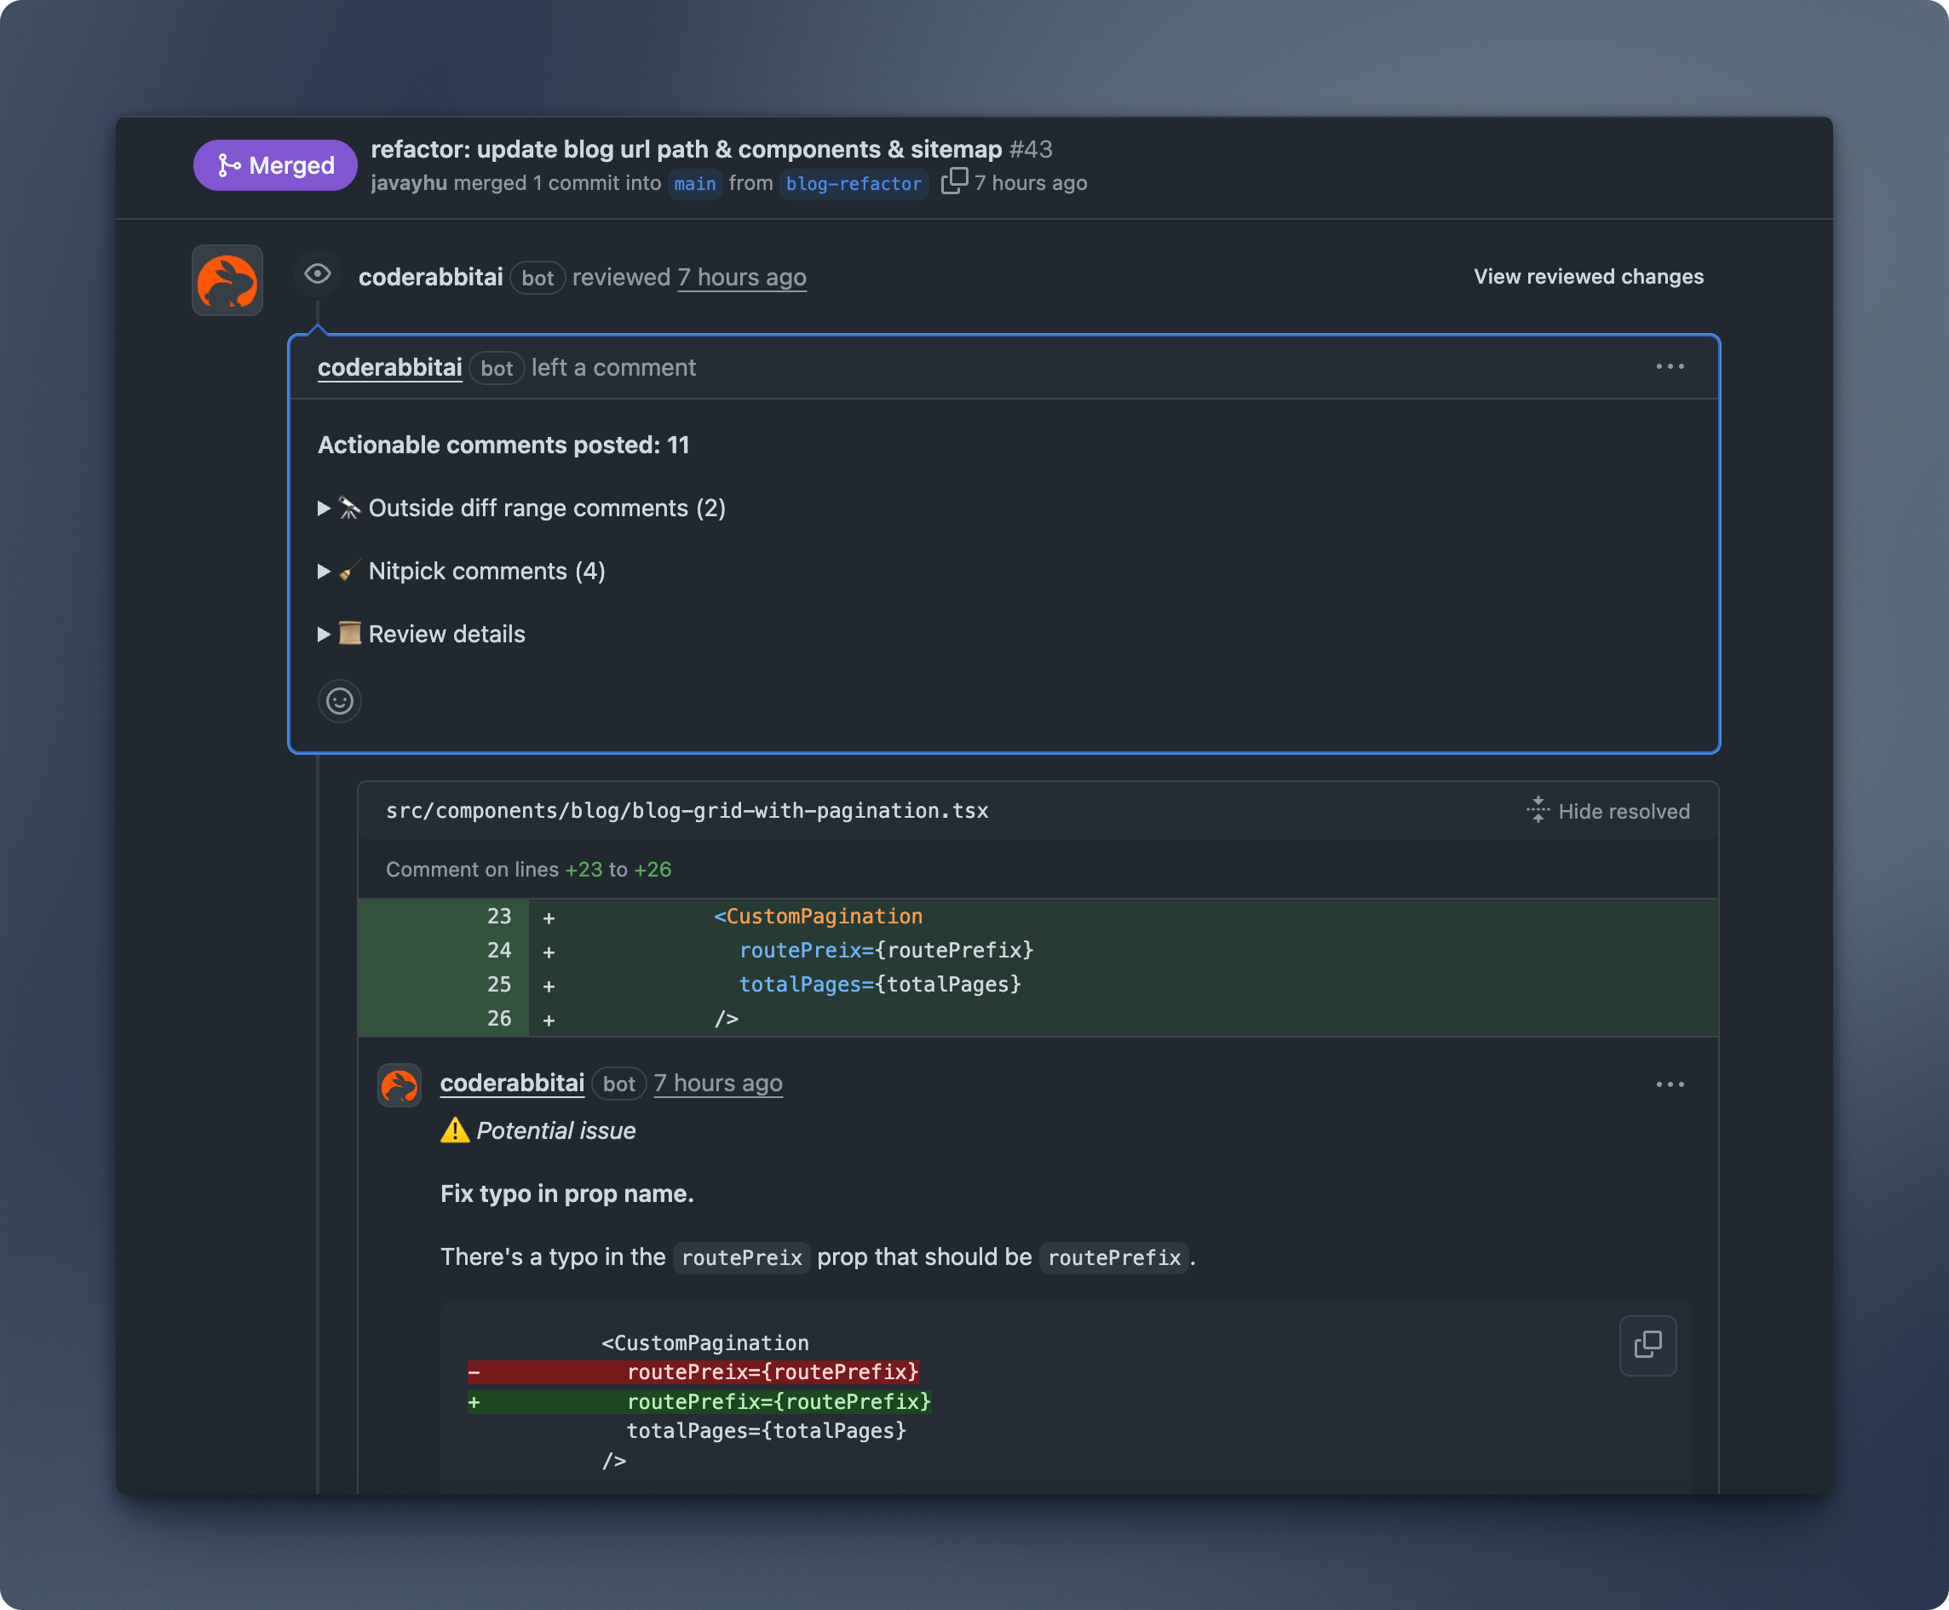Toggle Hide resolved for the file thread
Viewport: 1949px width, 1610px height.
1607,812
